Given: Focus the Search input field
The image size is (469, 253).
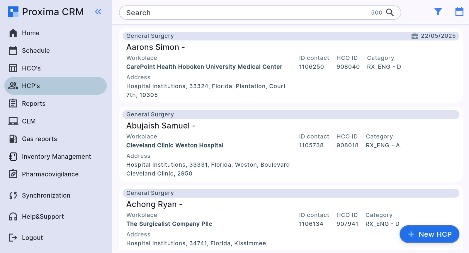Looking at the screenshot, I should 246,13.
